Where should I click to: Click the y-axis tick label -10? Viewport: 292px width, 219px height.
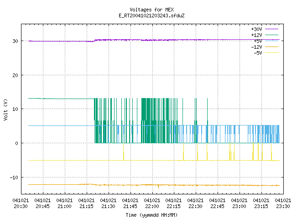(14, 177)
